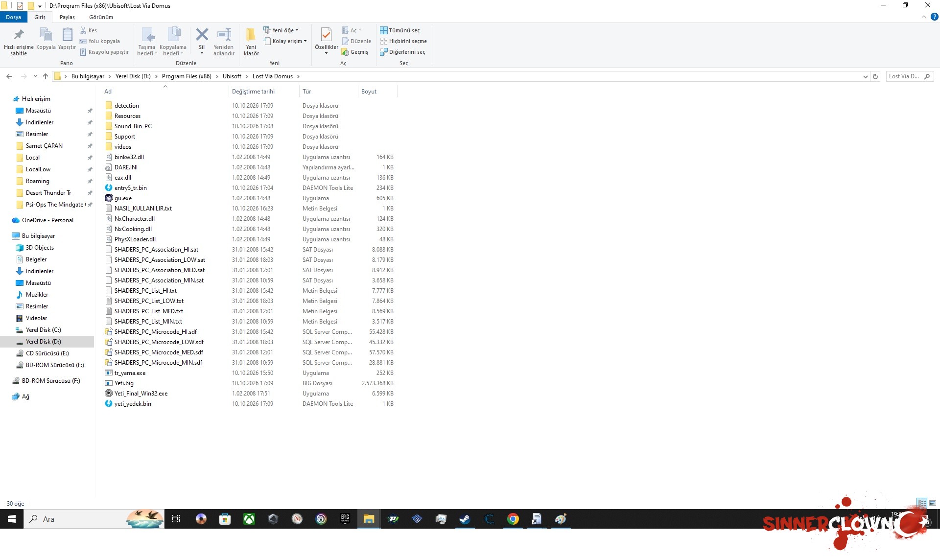Image resolution: width=940 pixels, height=559 pixels.
Task: Click Kısayolu yapıştır button
Action: click(104, 52)
